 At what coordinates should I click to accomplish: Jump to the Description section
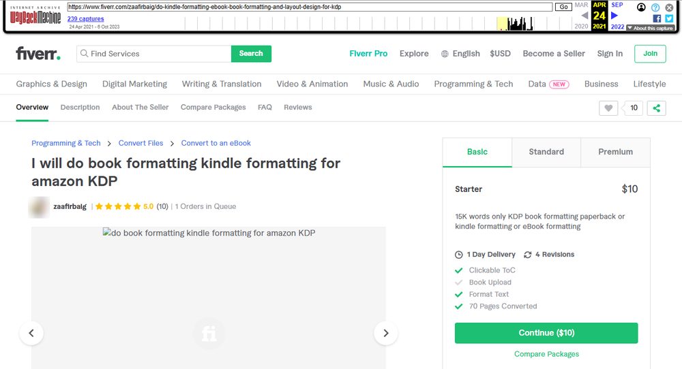[x=80, y=107]
